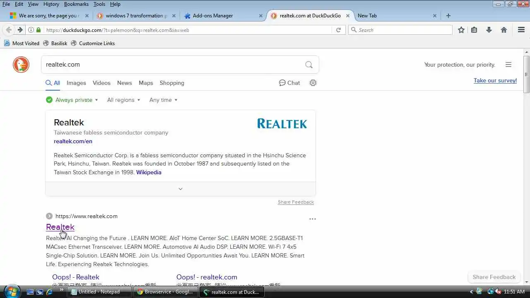Select the Images search tab
The height and width of the screenshot is (298, 530).
pyautogui.click(x=77, y=83)
